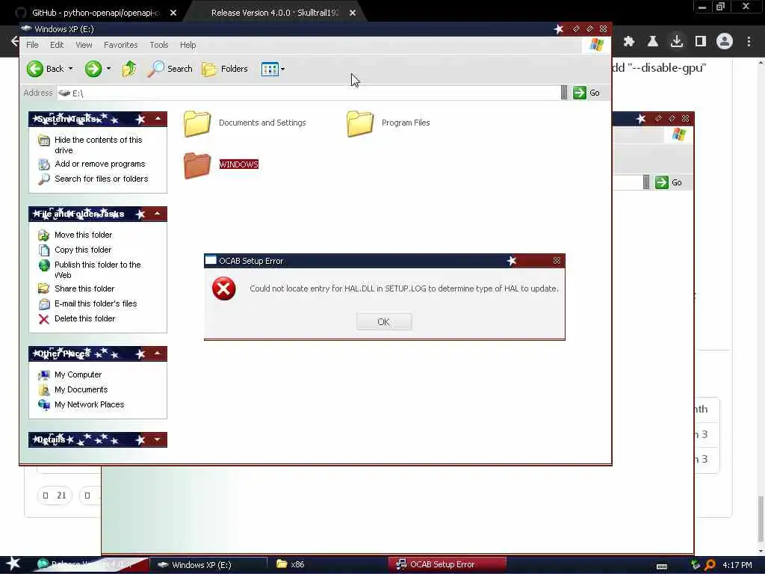This screenshot has height=574, width=765.
Task: Select the Program Files folder icon
Action: [360, 123]
